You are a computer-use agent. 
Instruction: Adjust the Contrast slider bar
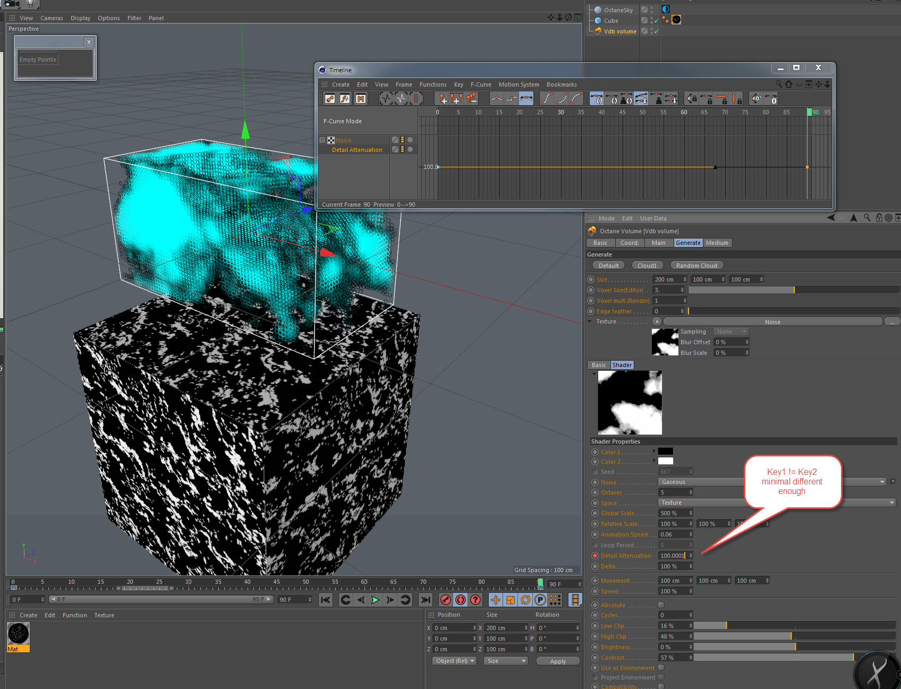pos(795,658)
